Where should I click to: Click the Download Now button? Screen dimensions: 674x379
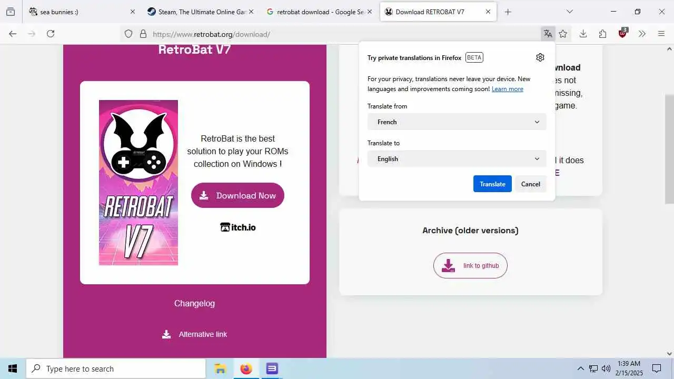tap(237, 195)
